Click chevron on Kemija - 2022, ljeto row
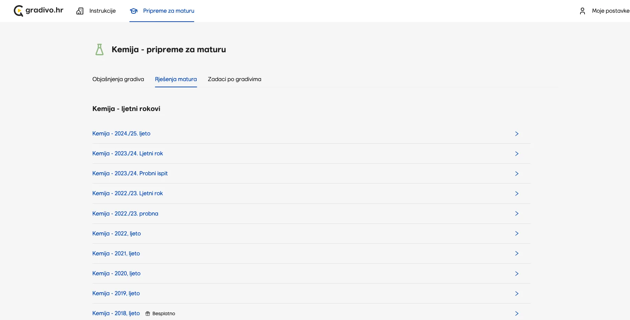This screenshot has width=630, height=320. coord(517,233)
